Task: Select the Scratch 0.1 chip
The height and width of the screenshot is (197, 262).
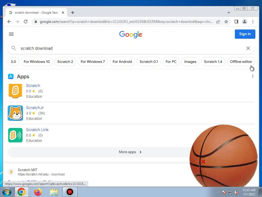Action: (149, 62)
